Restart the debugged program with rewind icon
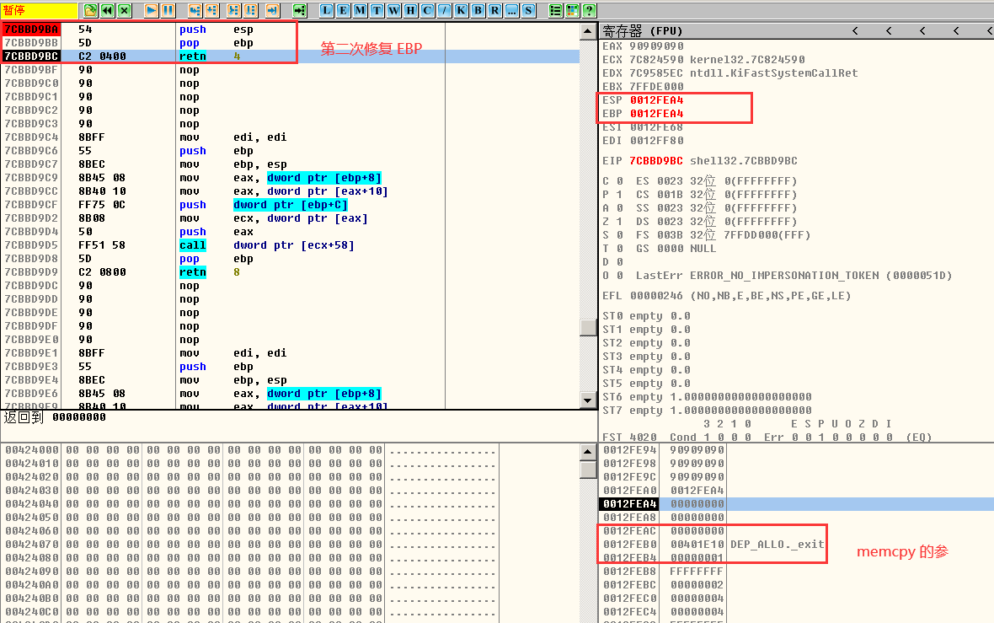The width and height of the screenshot is (994, 623). 108,10
